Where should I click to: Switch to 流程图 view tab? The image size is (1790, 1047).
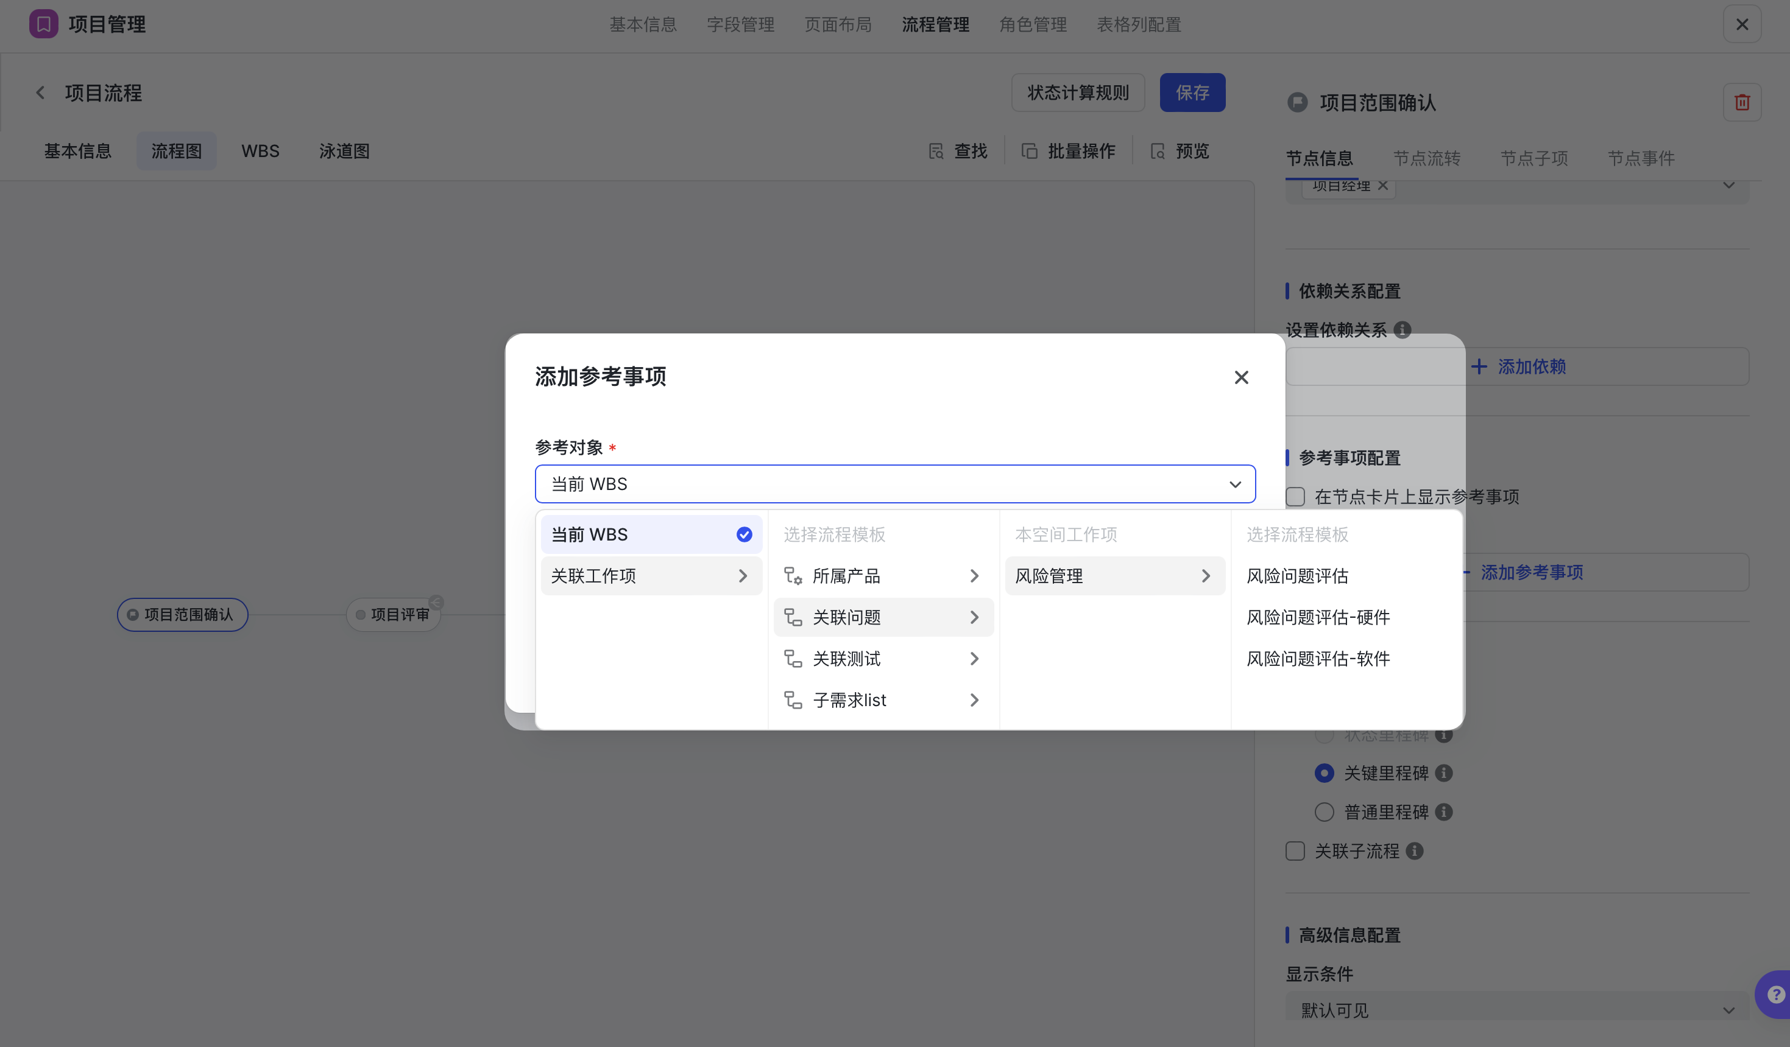click(176, 151)
